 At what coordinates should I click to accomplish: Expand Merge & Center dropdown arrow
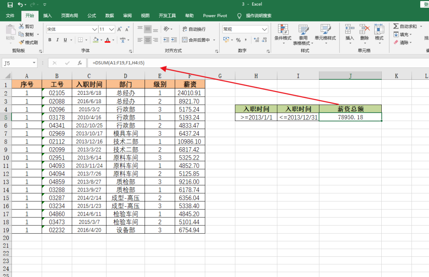[214, 40]
